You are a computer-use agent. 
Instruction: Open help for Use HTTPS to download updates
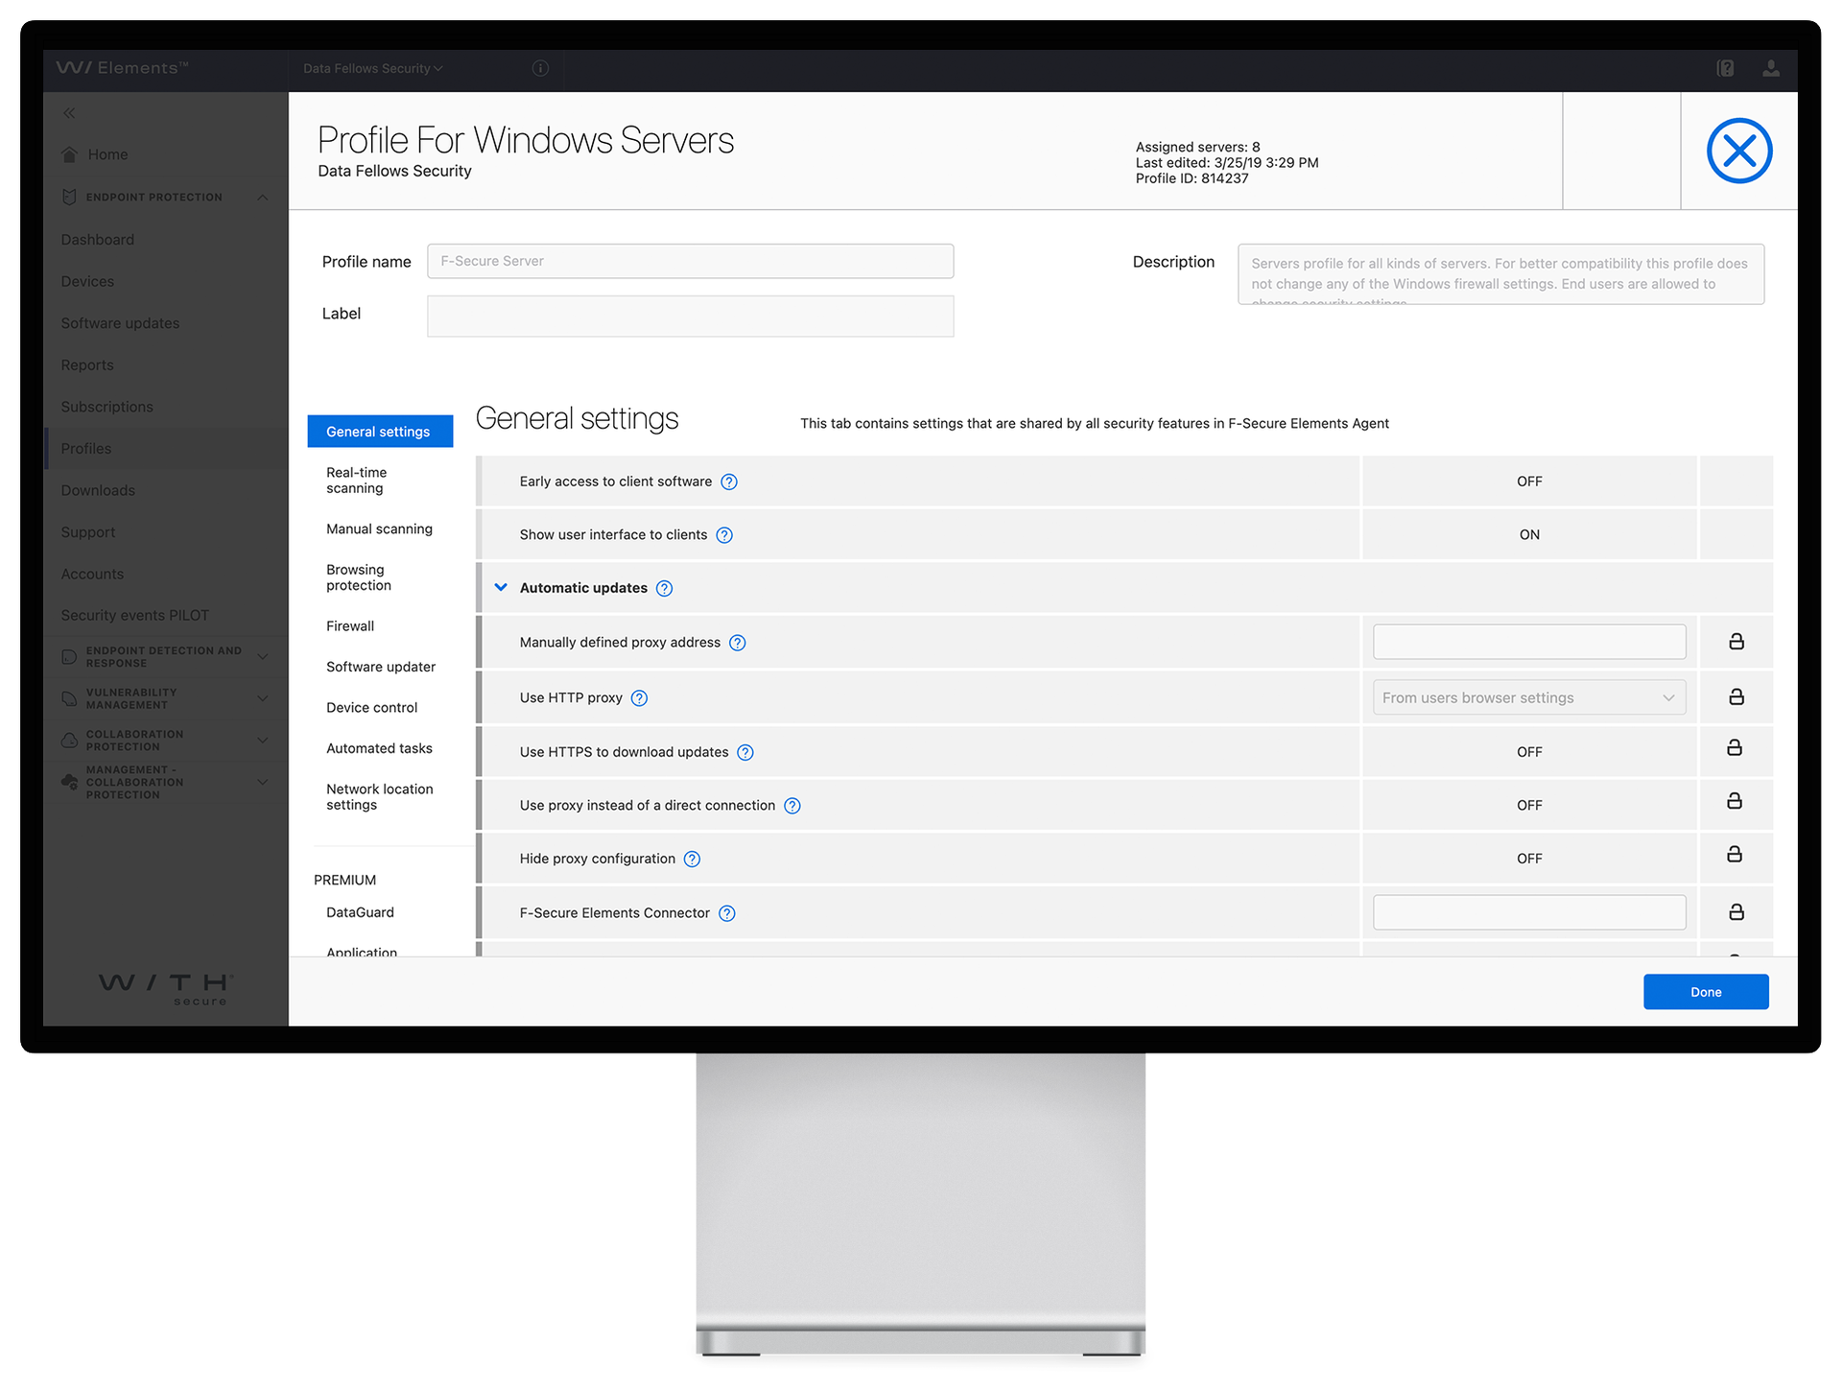click(x=745, y=752)
